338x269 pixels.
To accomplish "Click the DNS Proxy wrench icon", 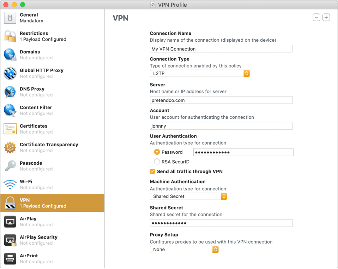I will (10, 92).
